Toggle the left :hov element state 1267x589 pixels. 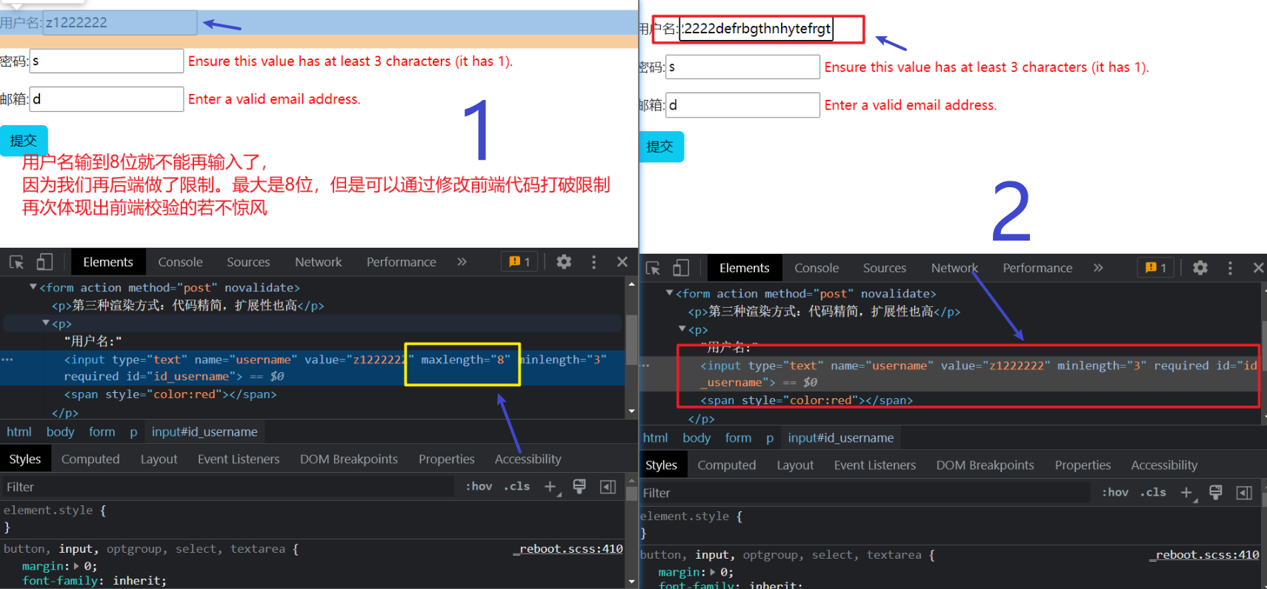[479, 487]
